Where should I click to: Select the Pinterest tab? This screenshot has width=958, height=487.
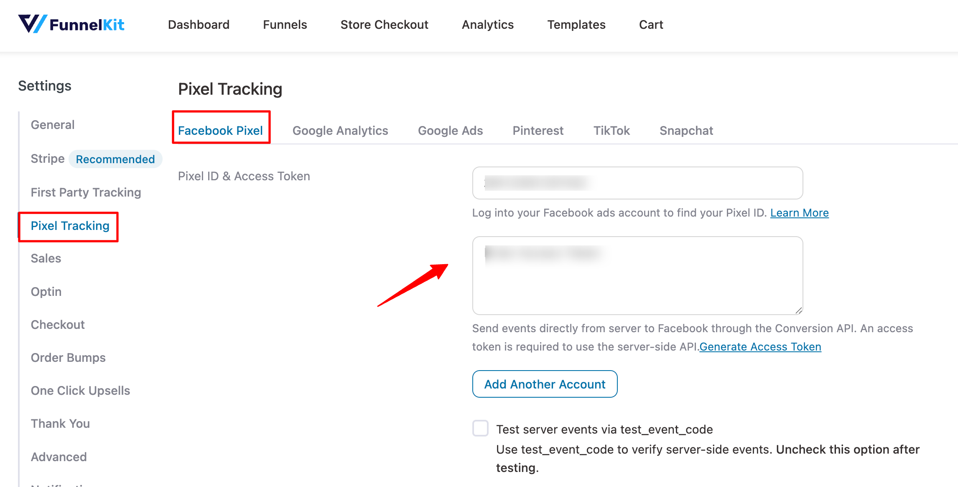click(538, 131)
